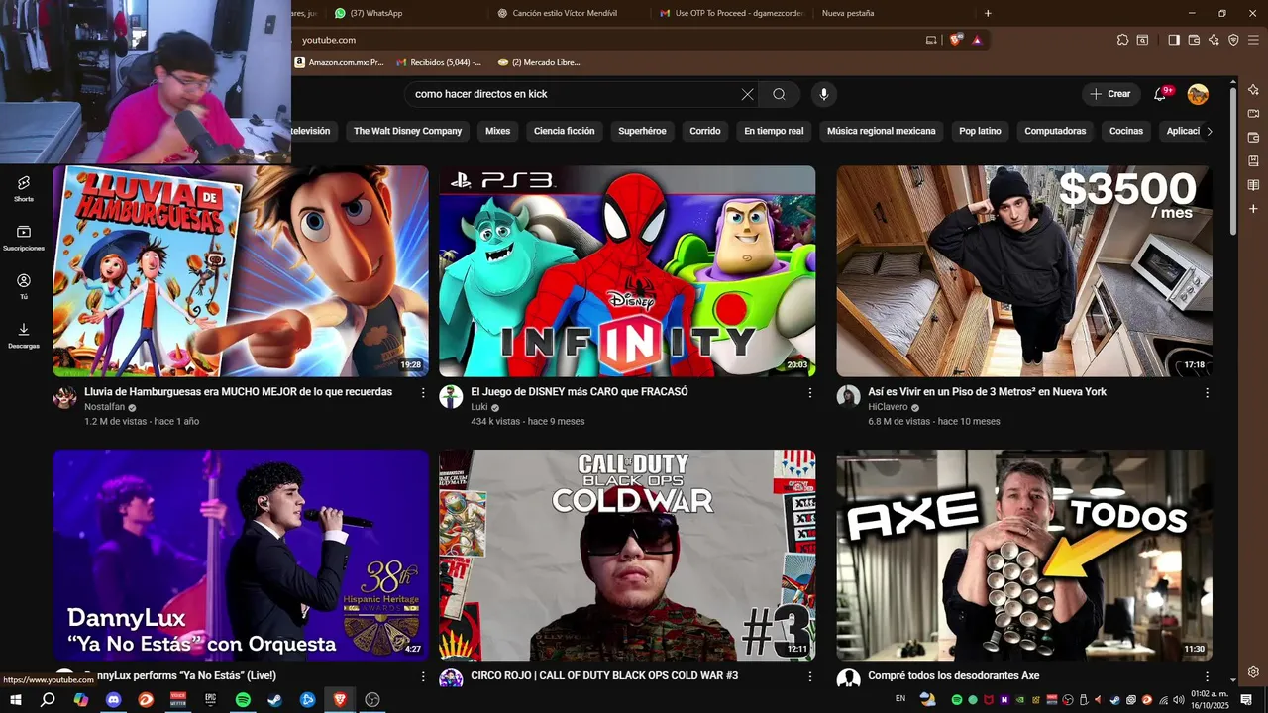
Task: Open HiClavero channel avatar
Action: tap(848, 397)
